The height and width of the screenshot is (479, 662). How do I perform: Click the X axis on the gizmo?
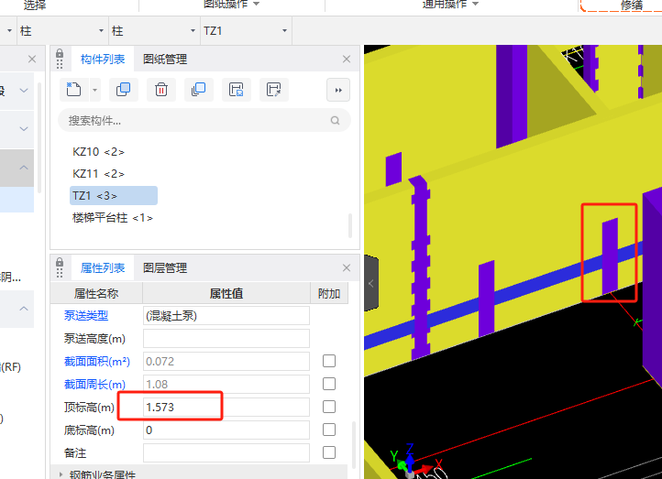tap(428, 467)
